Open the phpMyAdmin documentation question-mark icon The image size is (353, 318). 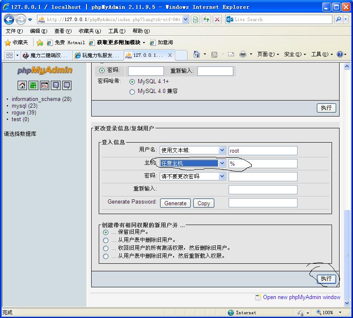pyautogui.click(x=55, y=85)
